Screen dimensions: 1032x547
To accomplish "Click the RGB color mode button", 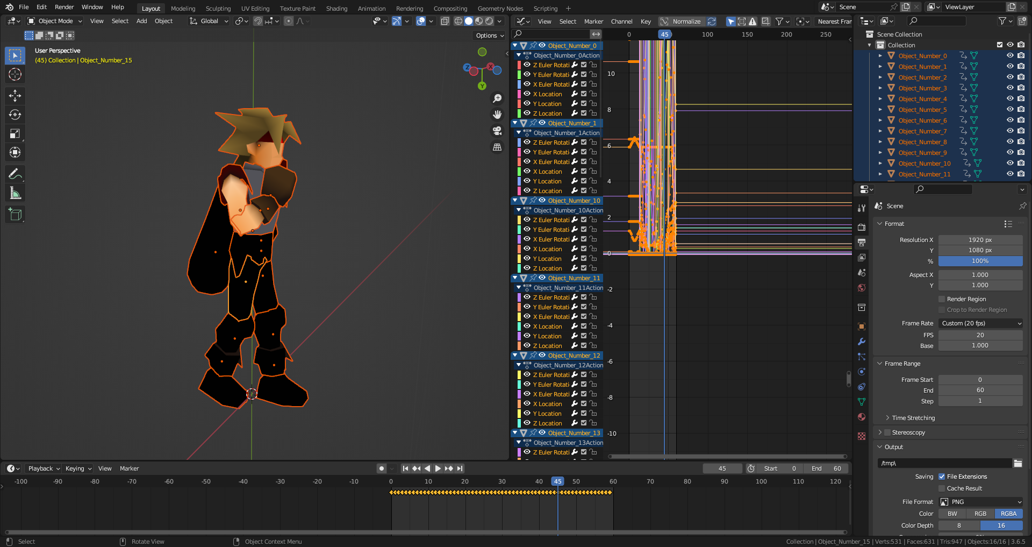I will point(980,514).
